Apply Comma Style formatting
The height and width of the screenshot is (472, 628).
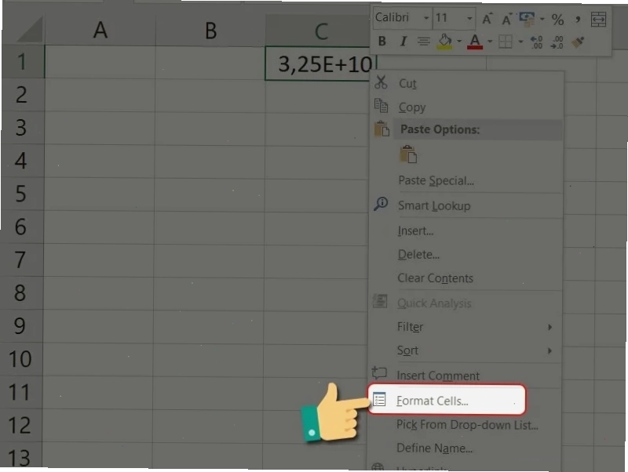(x=578, y=19)
